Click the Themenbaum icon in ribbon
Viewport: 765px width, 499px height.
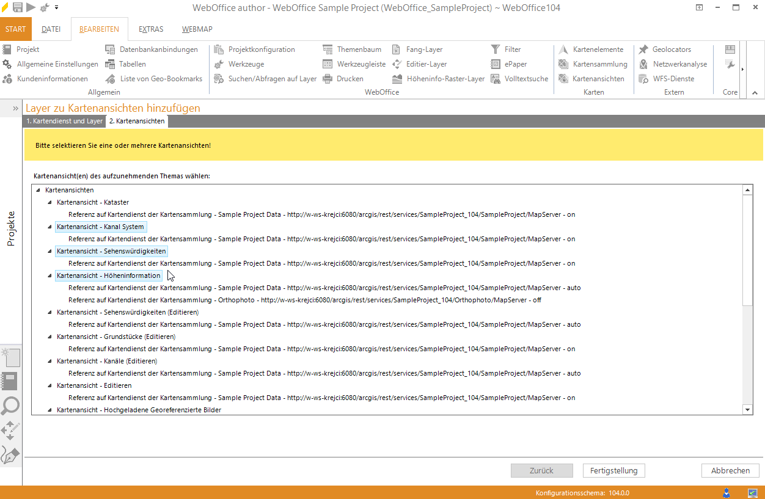[328, 49]
